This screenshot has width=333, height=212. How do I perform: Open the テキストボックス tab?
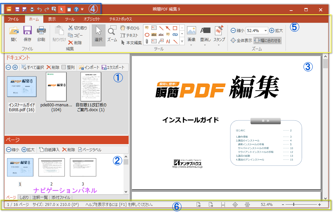coord(120,19)
